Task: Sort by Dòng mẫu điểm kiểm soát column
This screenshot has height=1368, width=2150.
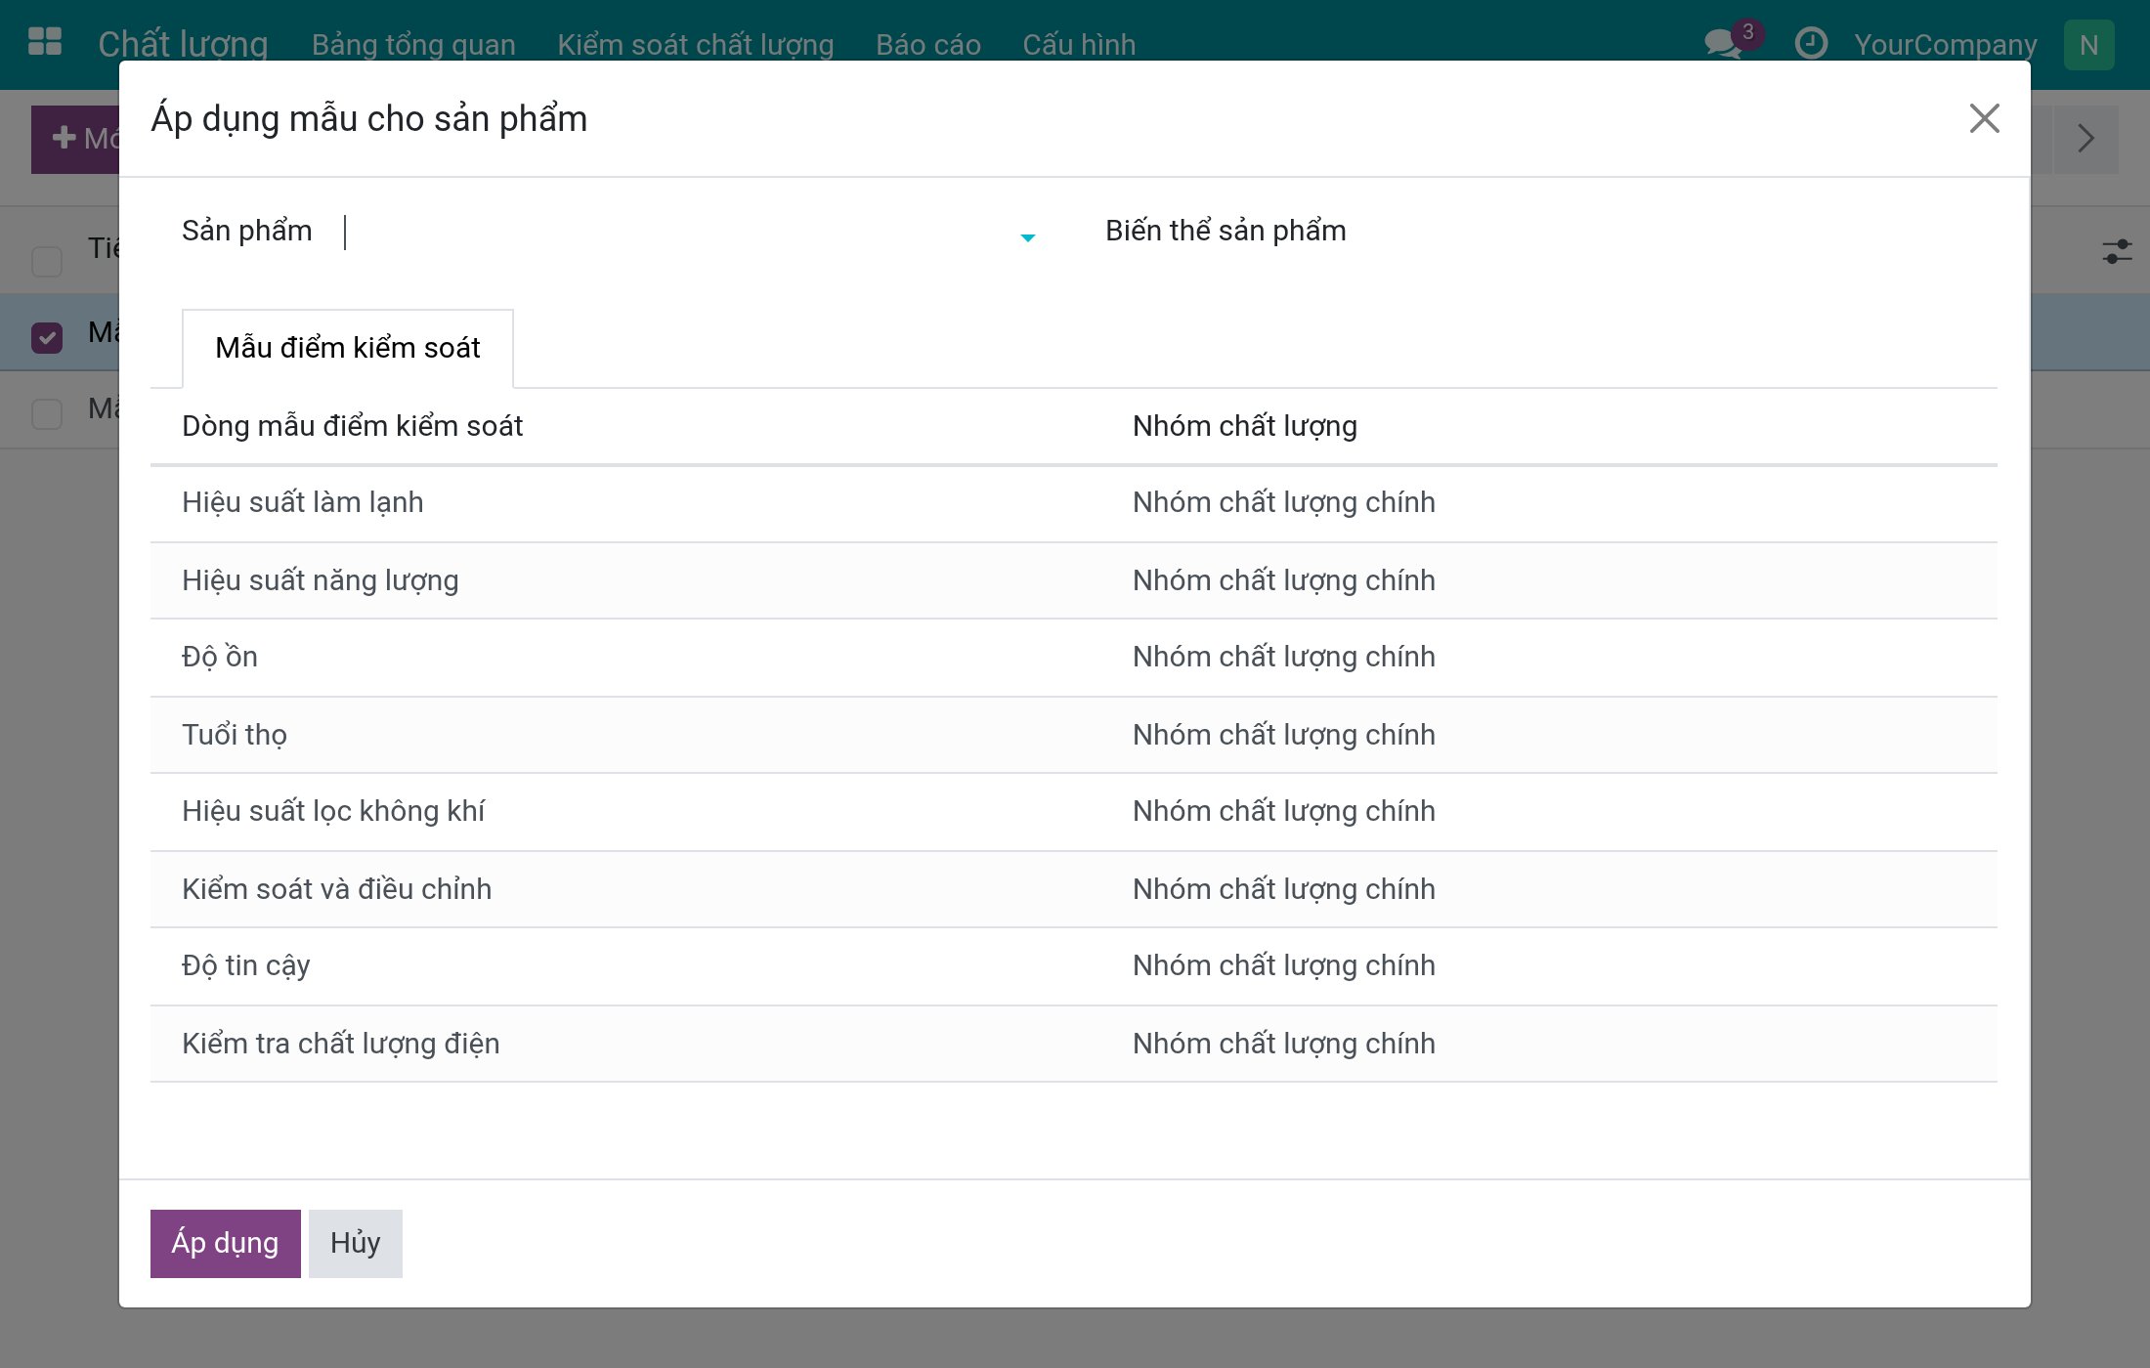Action: click(x=352, y=426)
